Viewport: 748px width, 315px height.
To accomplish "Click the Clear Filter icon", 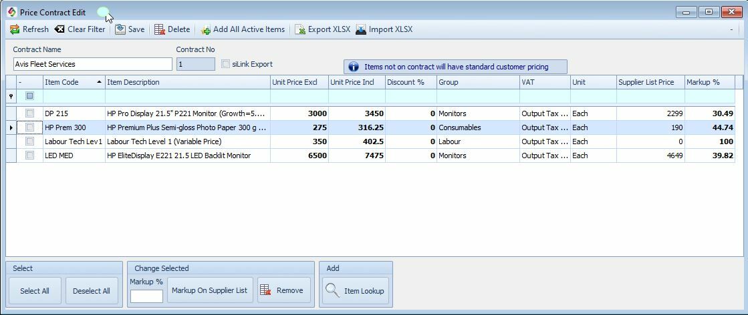I will (60, 29).
